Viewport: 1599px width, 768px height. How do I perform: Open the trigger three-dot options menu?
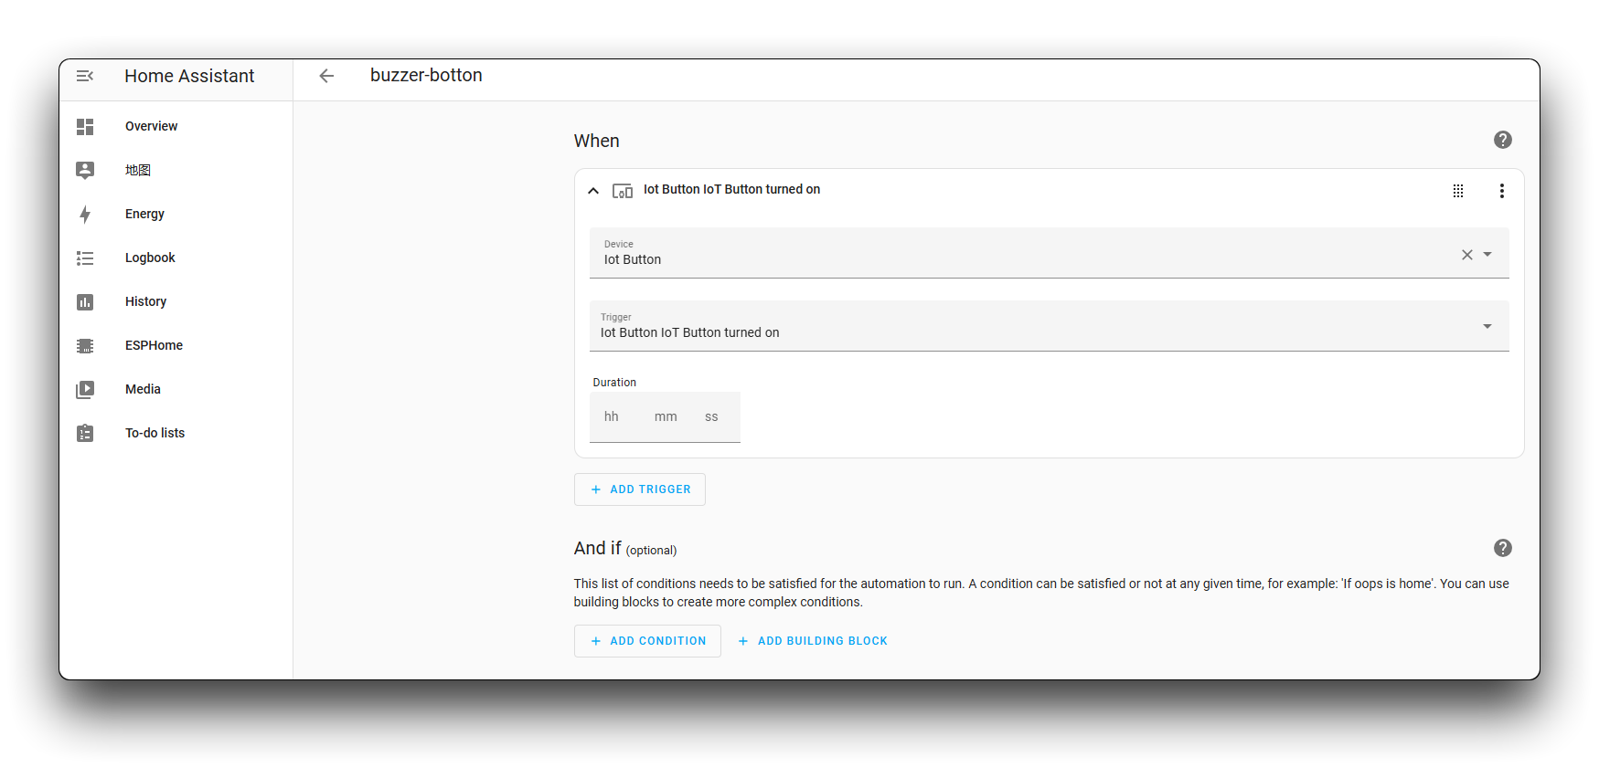click(1501, 191)
